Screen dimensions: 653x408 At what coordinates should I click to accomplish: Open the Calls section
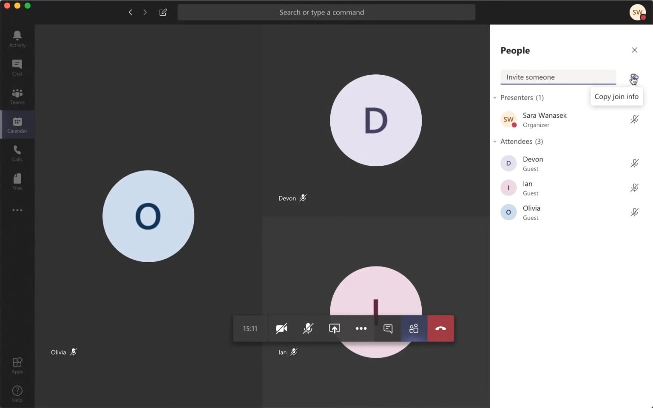(x=17, y=153)
